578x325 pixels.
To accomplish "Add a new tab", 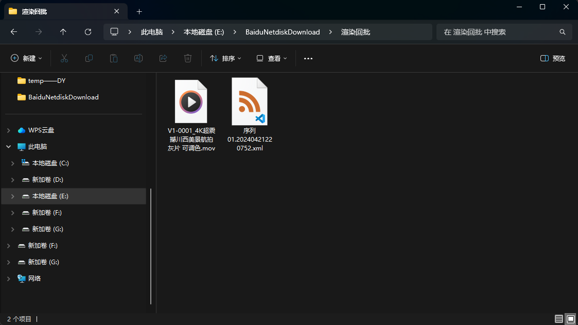I will click(139, 12).
